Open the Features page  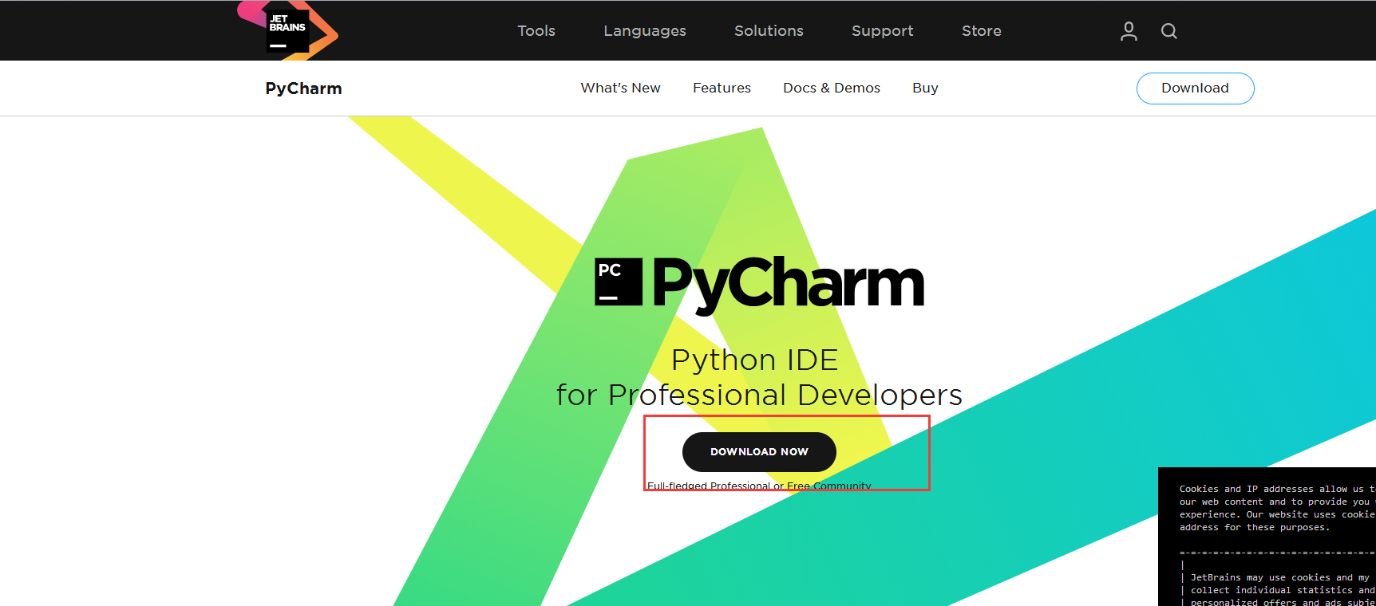pos(722,88)
